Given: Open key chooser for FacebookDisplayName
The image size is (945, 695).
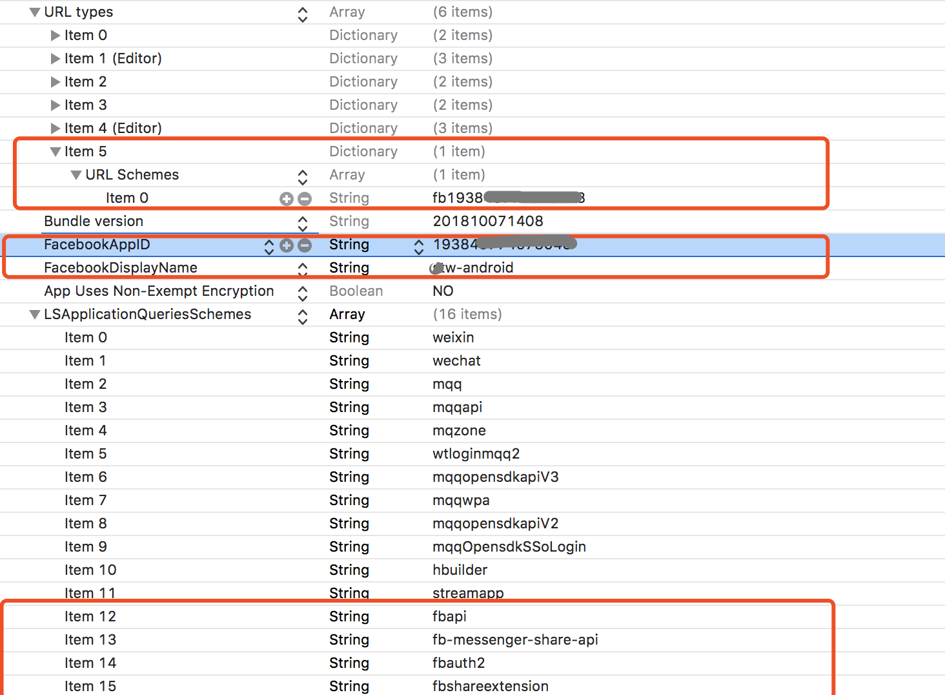Looking at the screenshot, I should [x=303, y=270].
